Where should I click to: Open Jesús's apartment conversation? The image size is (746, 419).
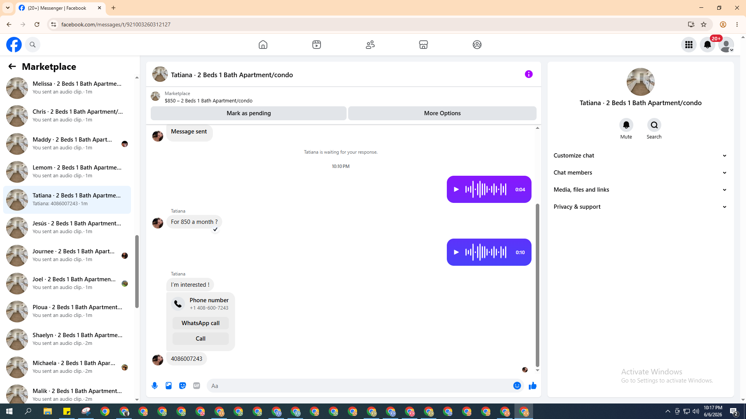[x=67, y=227]
